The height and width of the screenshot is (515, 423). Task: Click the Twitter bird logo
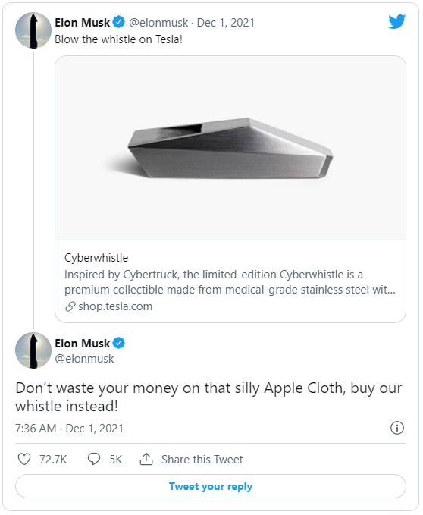coord(396,22)
